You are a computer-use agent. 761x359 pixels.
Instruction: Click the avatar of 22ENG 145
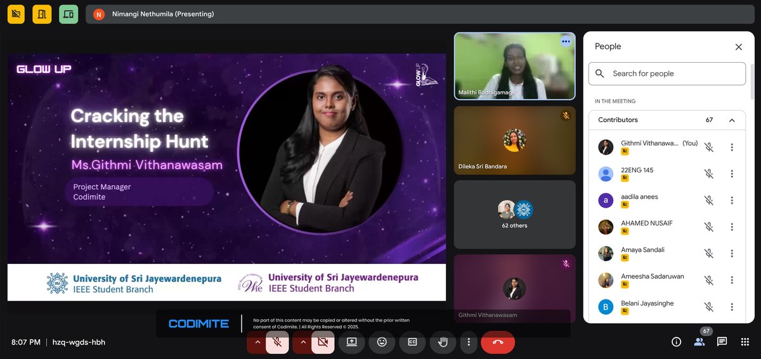pos(606,174)
